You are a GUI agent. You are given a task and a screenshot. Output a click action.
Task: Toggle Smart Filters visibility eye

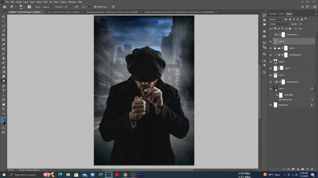coord(277,95)
